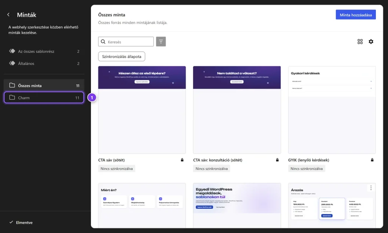Open view options gear icon
This screenshot has width=388, height=233.
coord(371,42)
